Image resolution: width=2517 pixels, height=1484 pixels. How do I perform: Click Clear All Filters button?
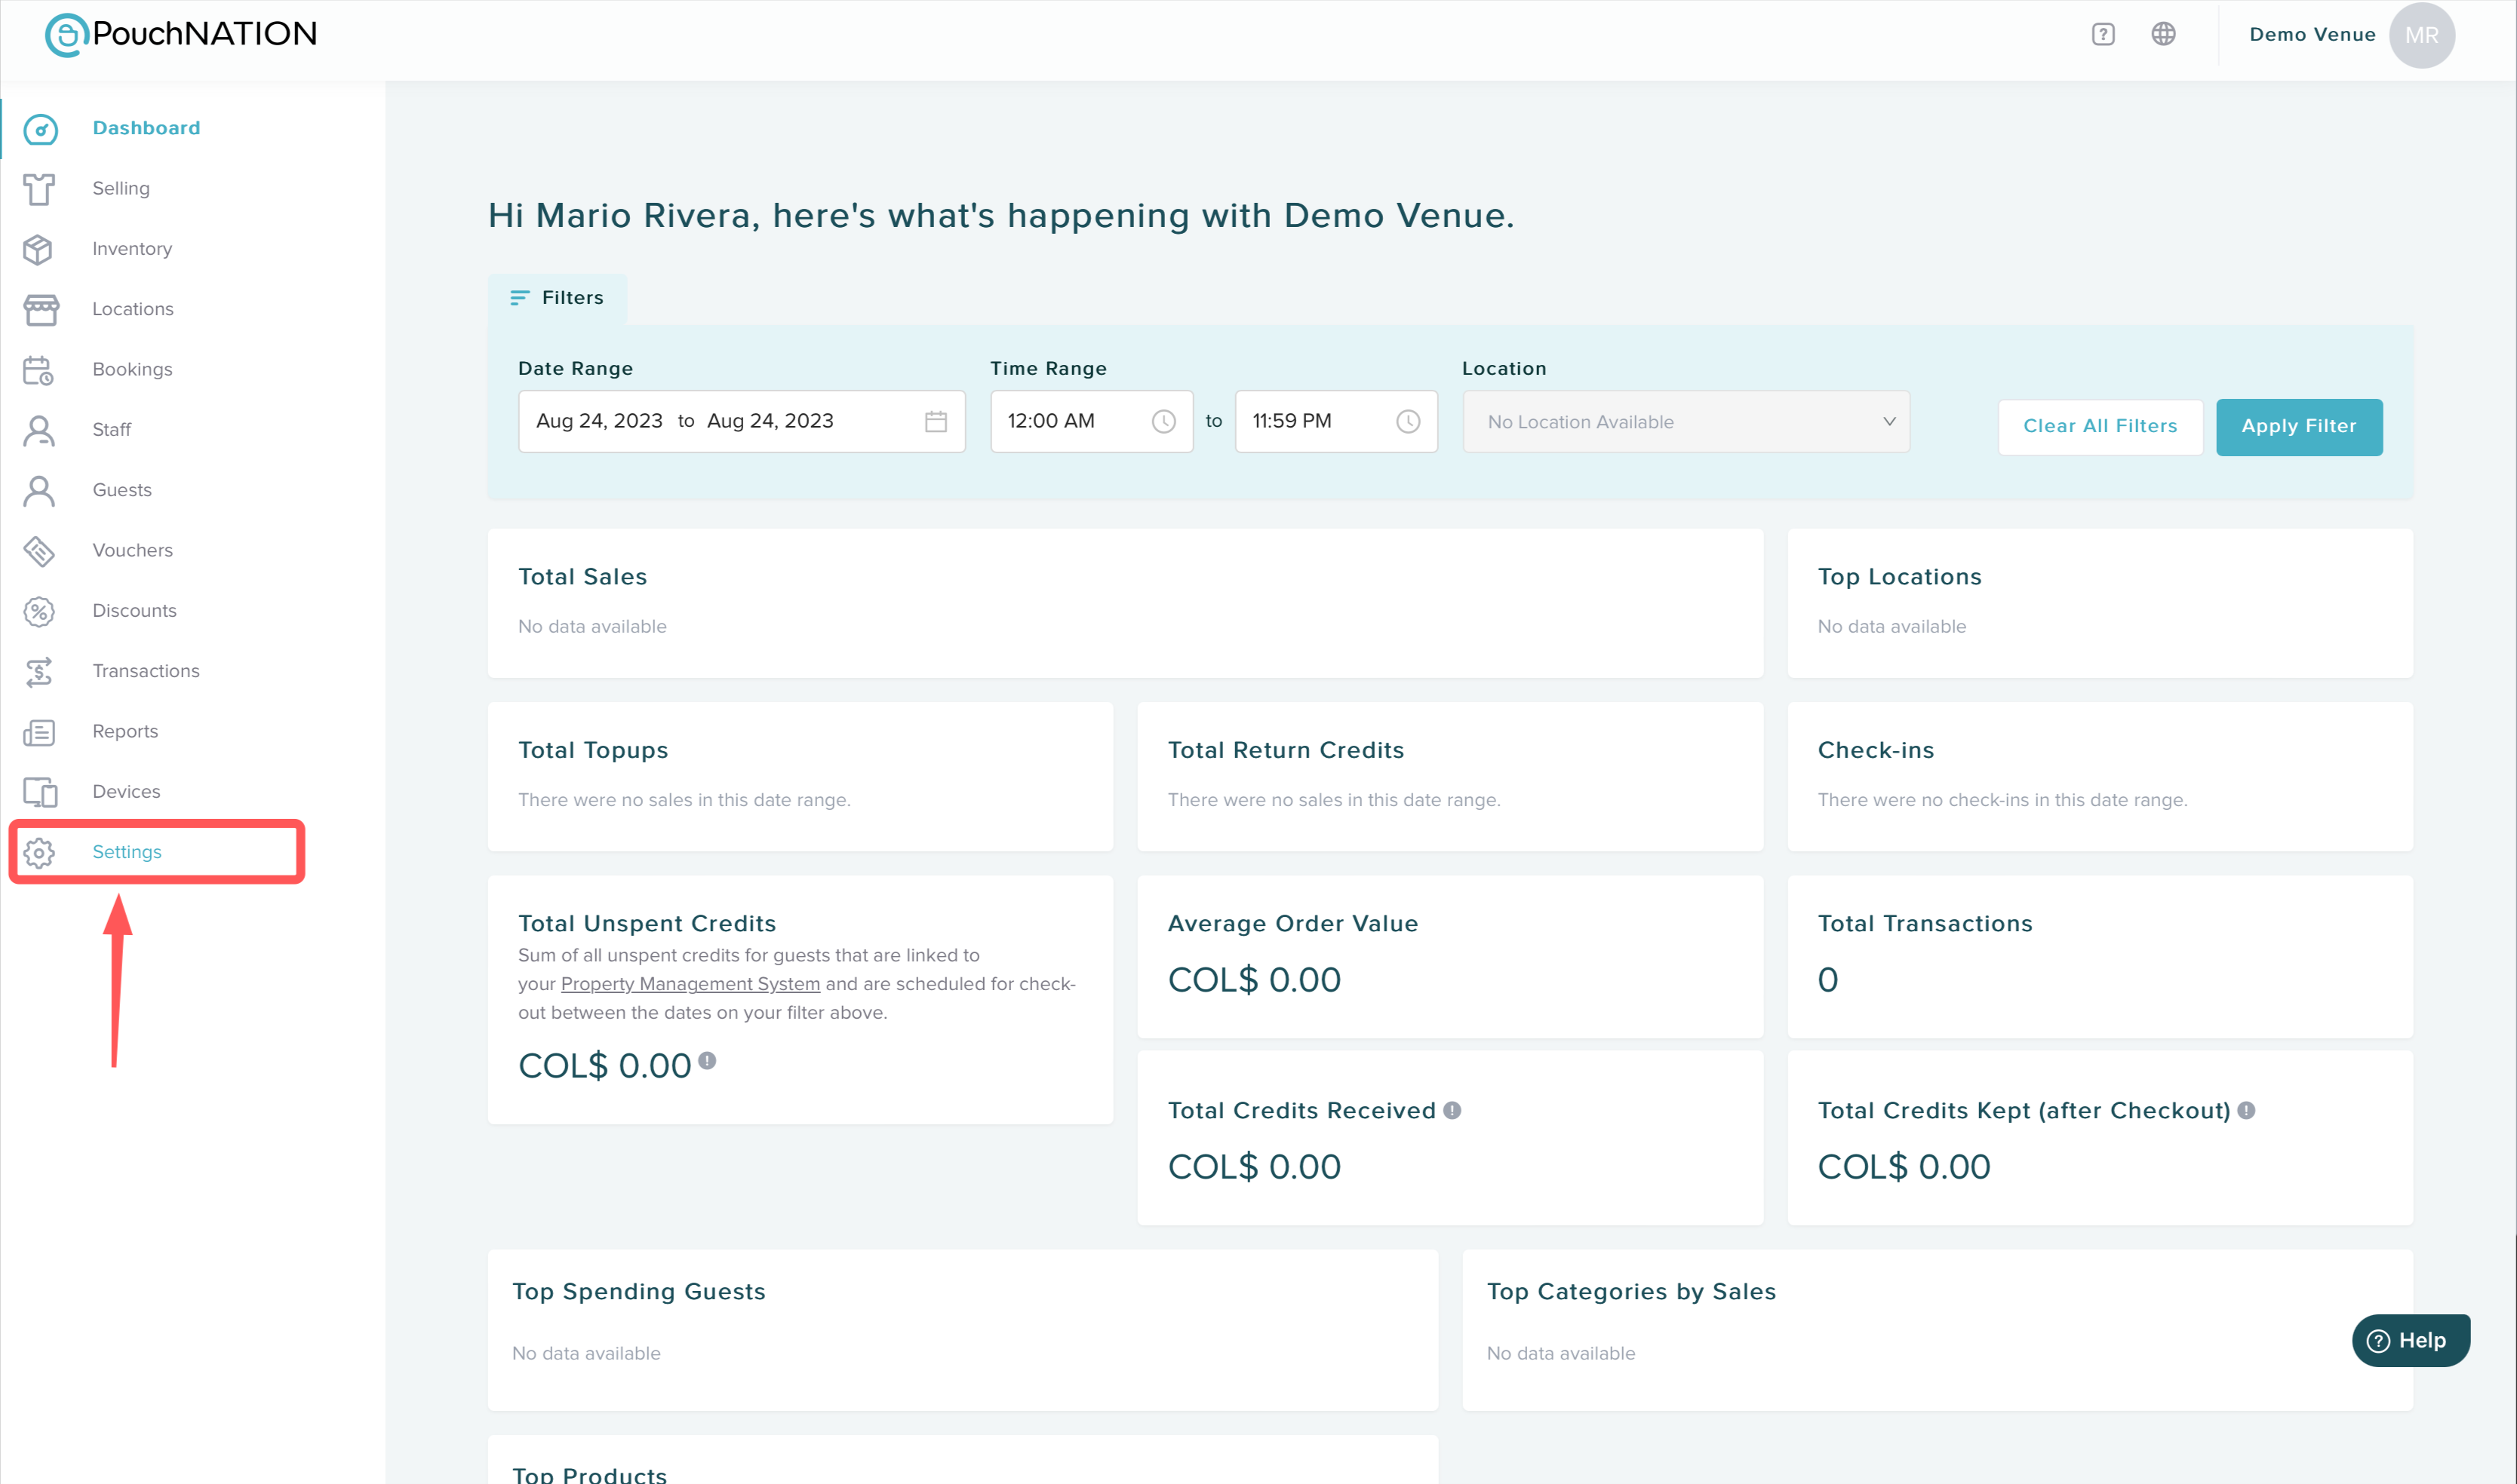coord(2099,427)
